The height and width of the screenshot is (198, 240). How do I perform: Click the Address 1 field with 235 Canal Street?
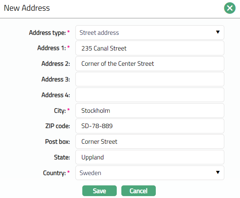(150, 48)
